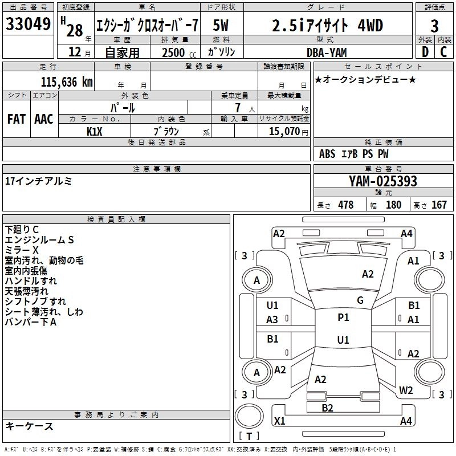The height and width of the screenshot is (456, 456).
Task: Click the interior grade C cell
Action: tap(444, 52)
